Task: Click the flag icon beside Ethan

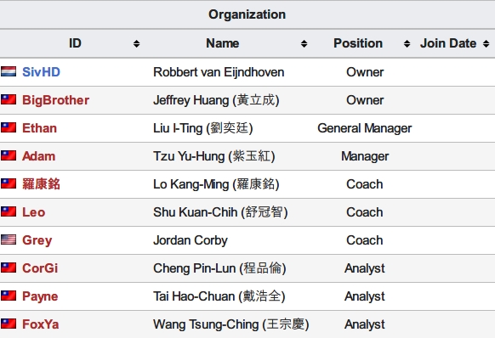Action: pyautogui.click(x=9, y=127)
